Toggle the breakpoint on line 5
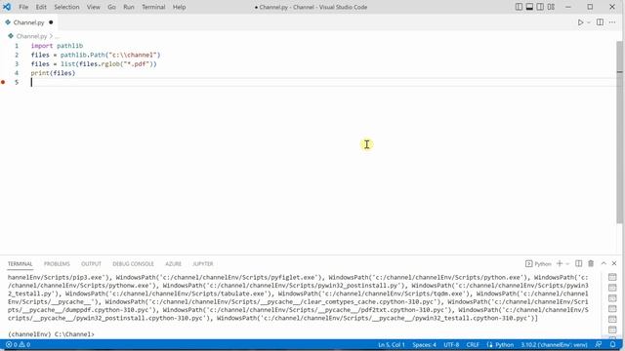The height and width of the screenshot is (351, 625). tap(3, 82)
